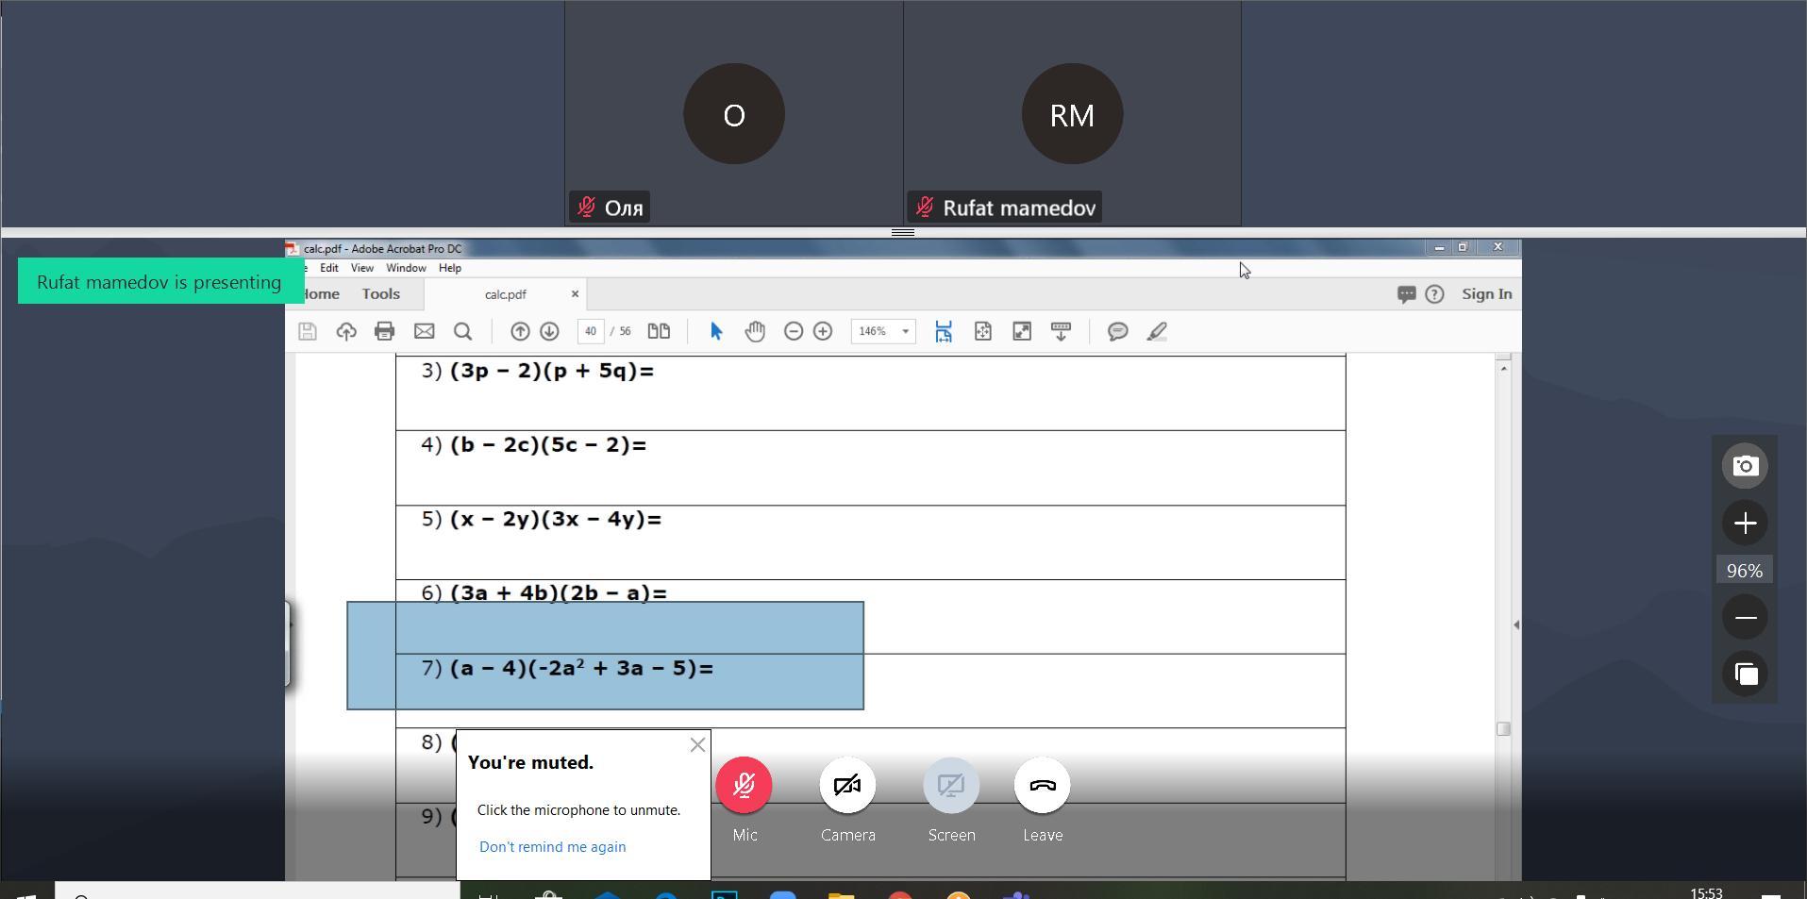Click the stacked windows view icon
Image resolution: width=1807 pixels, height=899 pixels.
(x=1745, y=674)
